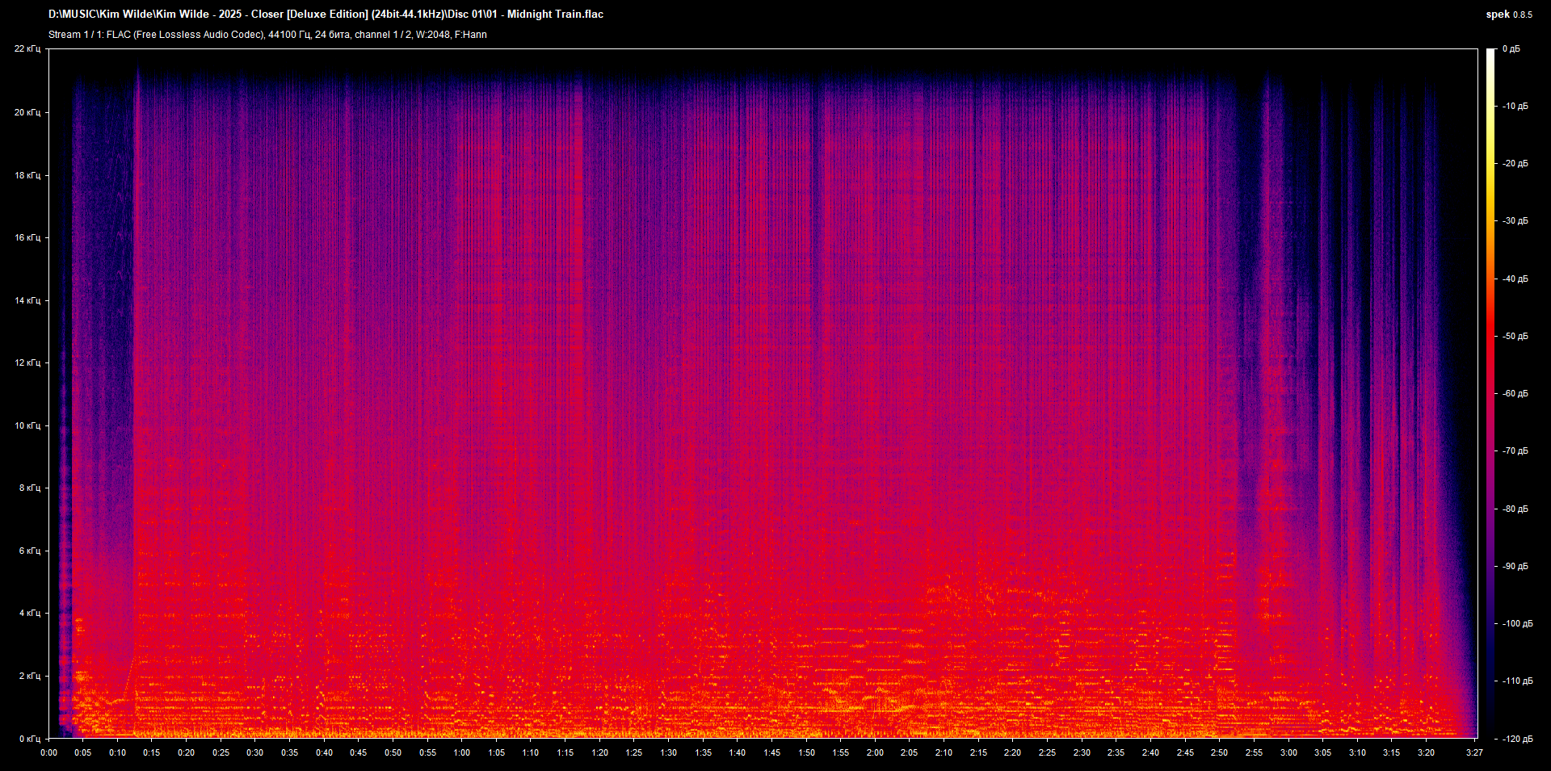1551x771 pixels.
Task: Click the 16 кГц frequency label
Action: pyautogui.click(x=27, y=237)
